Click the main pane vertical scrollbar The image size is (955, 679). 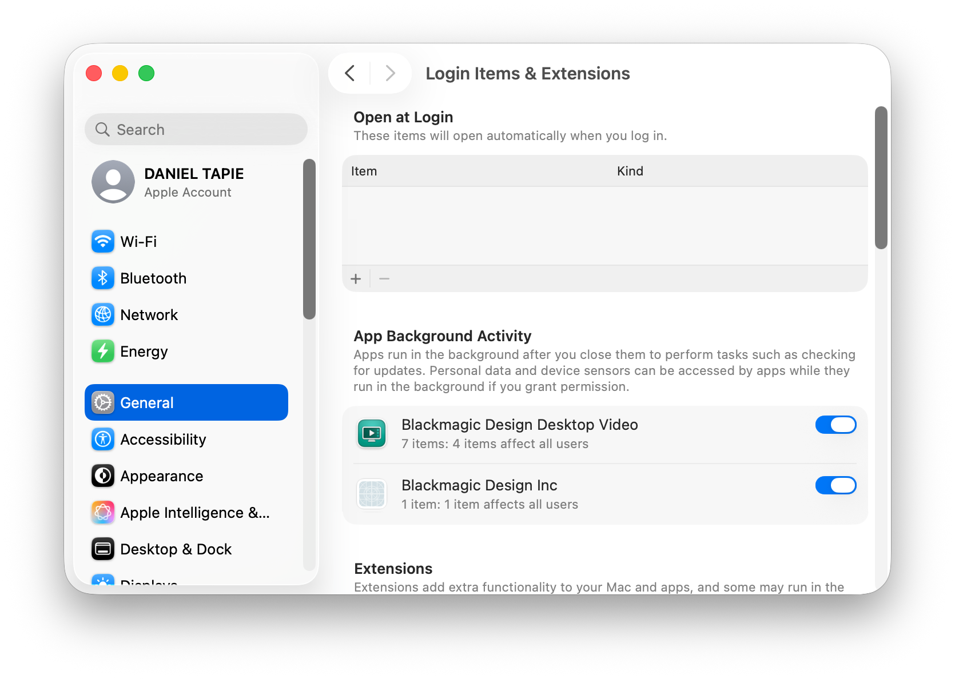881,178
